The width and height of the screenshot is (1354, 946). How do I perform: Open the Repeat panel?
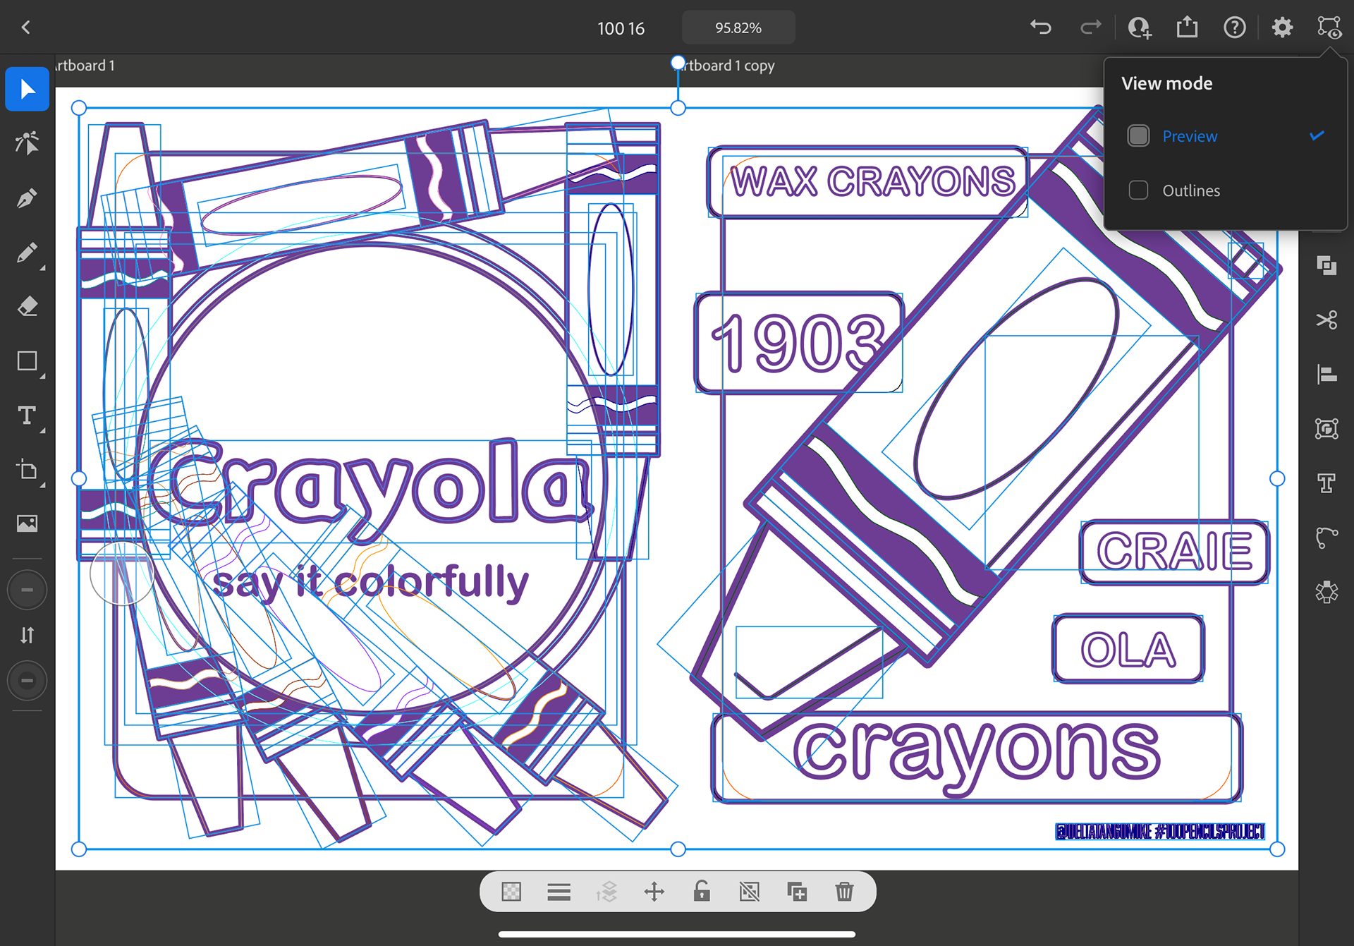[1326, 592]
